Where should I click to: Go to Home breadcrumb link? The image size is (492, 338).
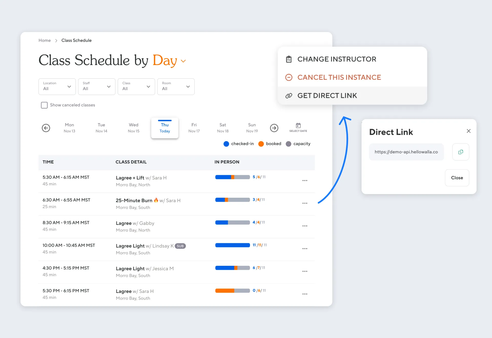45,40
